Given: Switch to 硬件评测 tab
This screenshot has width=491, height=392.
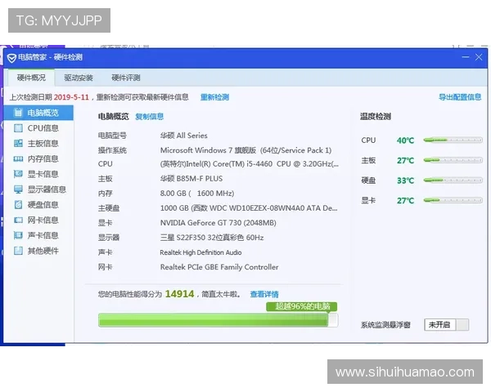Looking at the screenshot, I should [x=125, y=78].
